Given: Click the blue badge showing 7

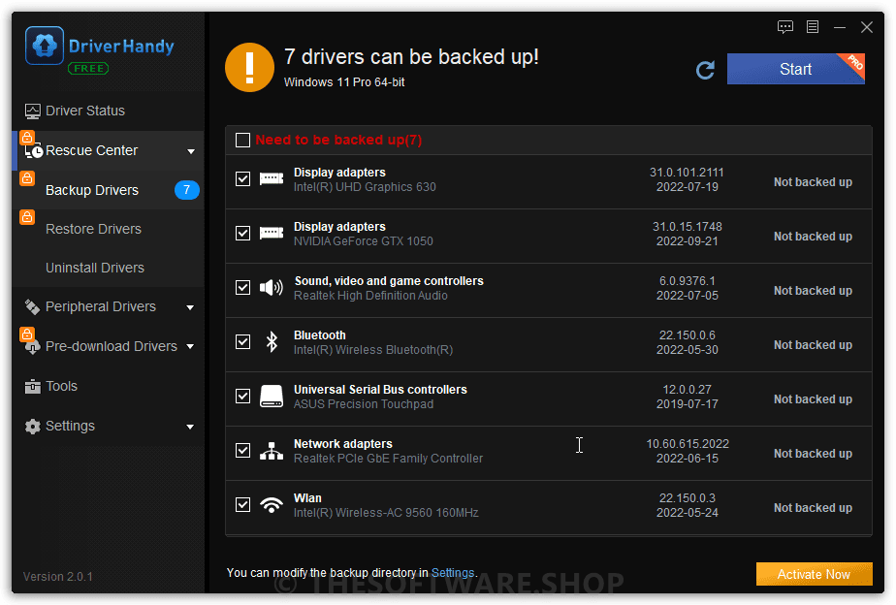Looking at the screenshot, I should (x=186, y=190).
